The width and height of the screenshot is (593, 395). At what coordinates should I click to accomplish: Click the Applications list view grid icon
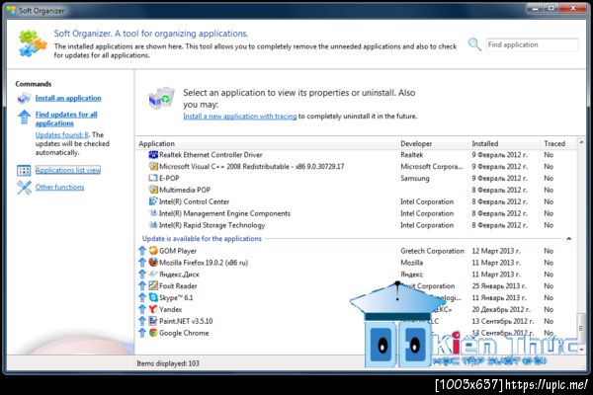pyautogui.click(x=24, y=171)
